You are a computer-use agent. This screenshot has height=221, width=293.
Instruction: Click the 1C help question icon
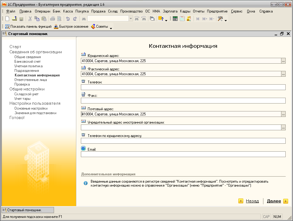point(161,19)
